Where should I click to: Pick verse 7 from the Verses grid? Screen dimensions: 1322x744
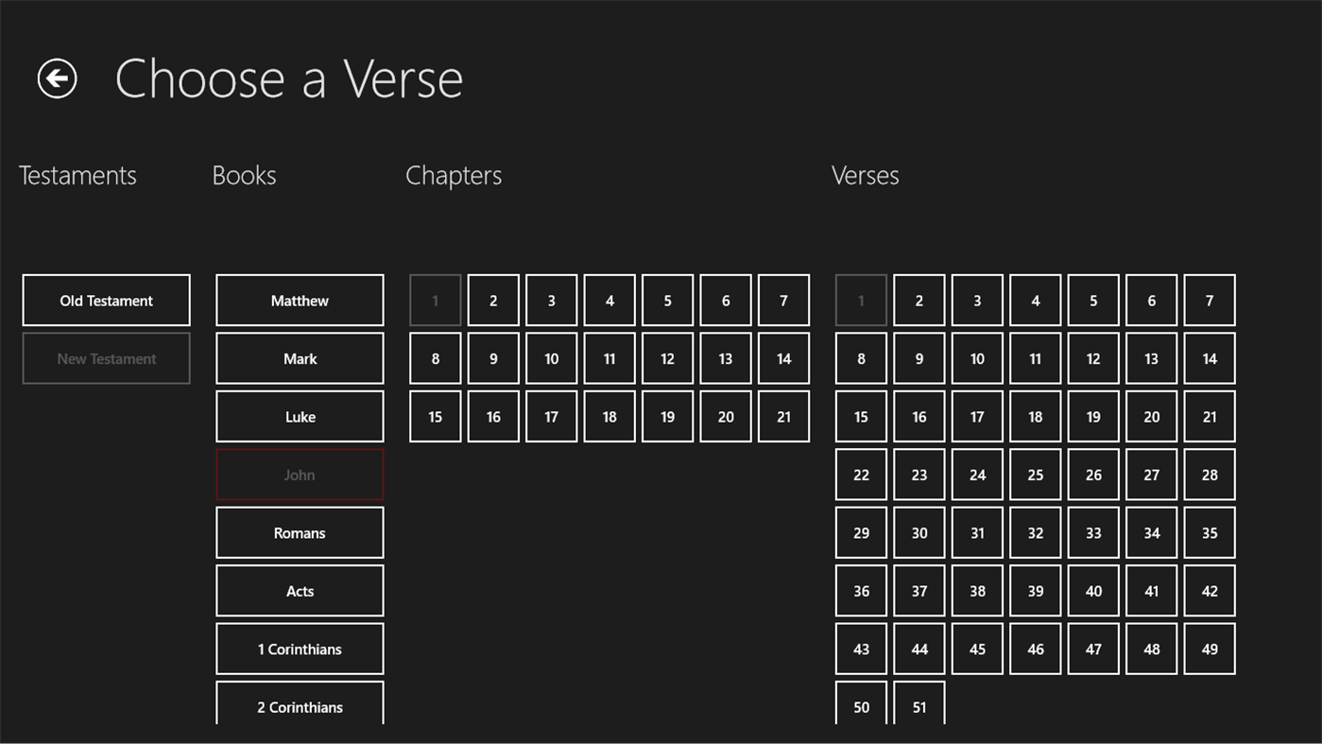point(1210,300)
